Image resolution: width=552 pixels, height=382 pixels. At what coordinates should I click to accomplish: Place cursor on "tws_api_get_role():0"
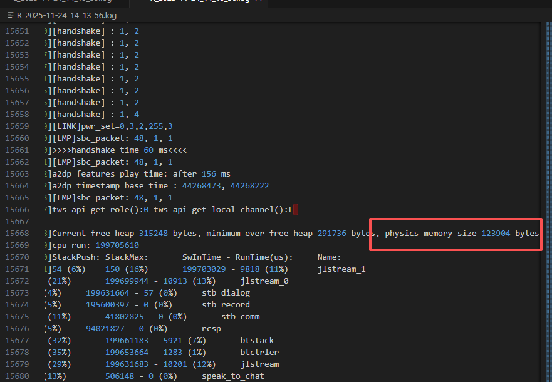click(x=100, y=210)
